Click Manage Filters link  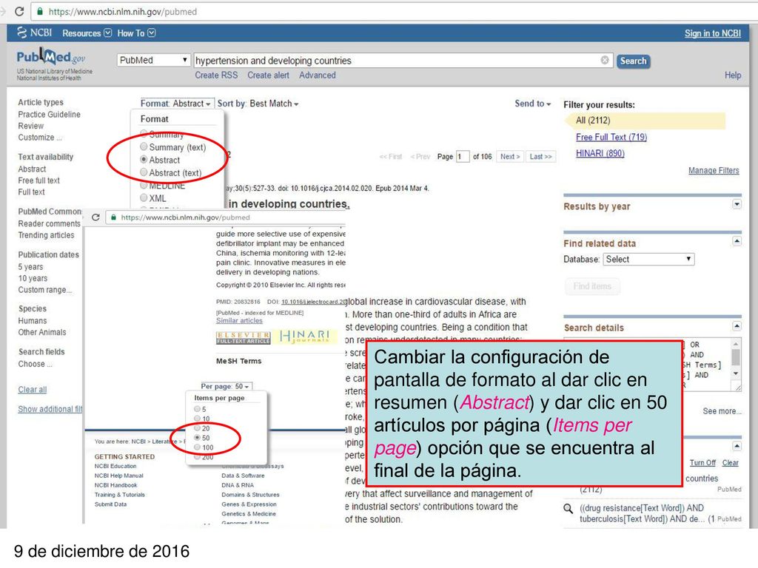click(714, 171)
